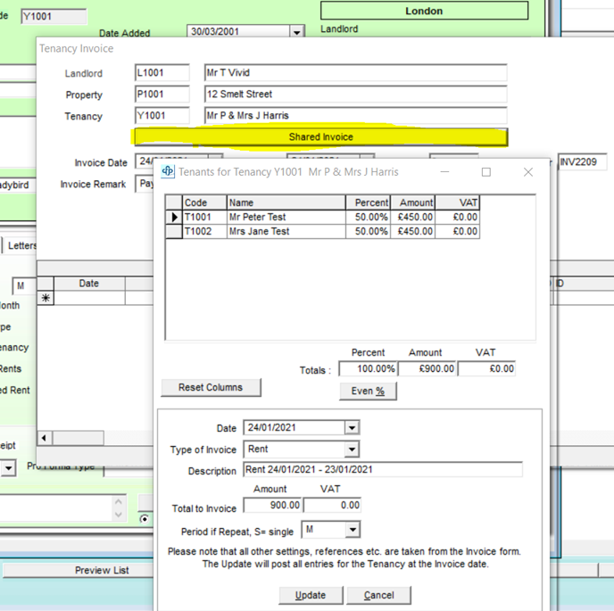
Task: Open the Period if Repeat dropdown
Action: [352, 531]
